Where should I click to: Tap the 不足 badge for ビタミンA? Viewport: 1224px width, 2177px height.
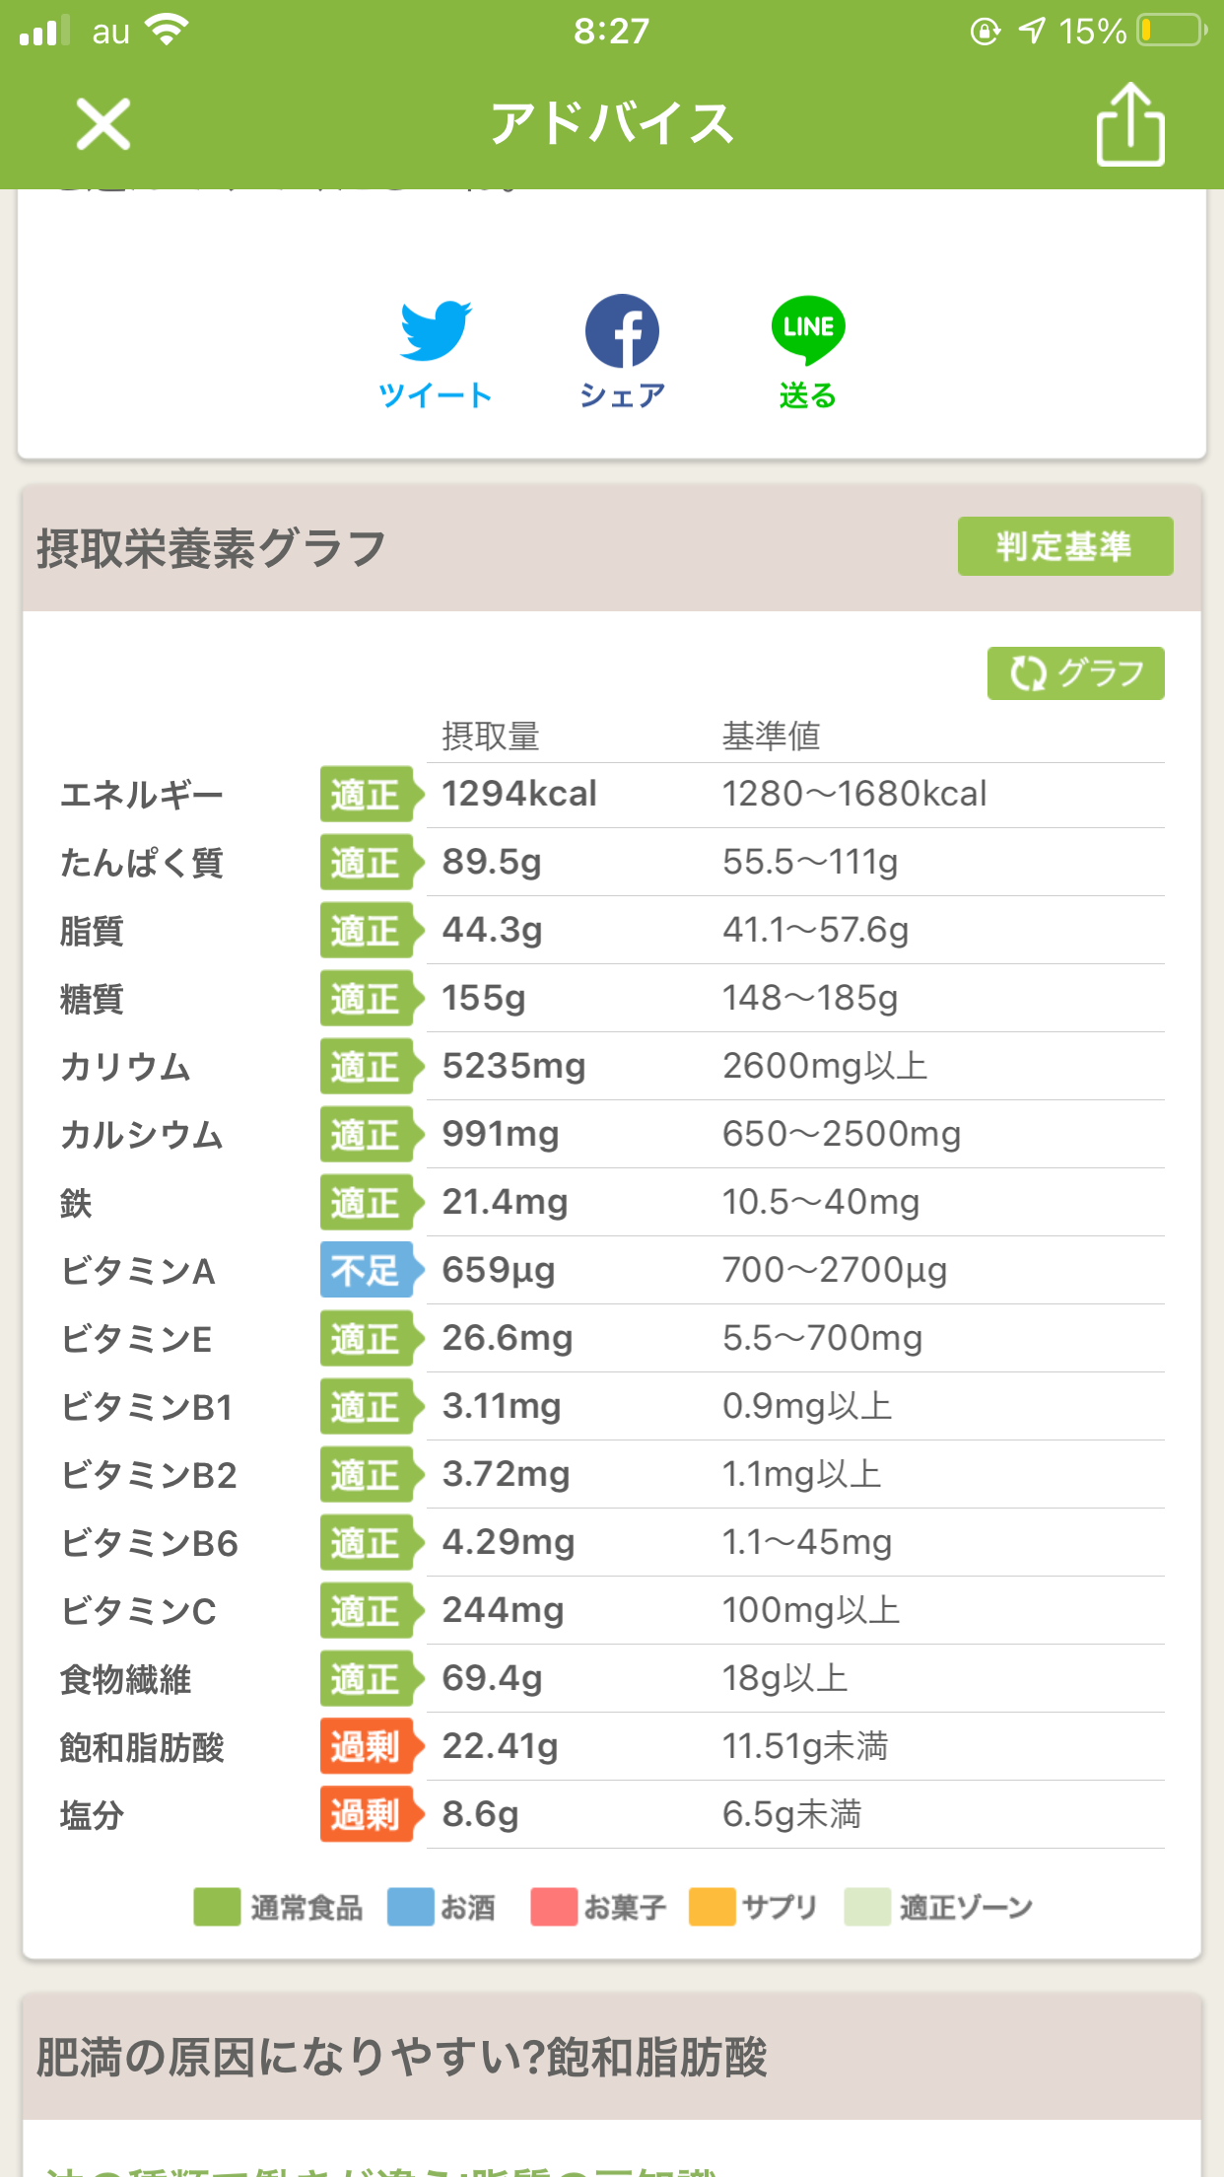coord(371,1270)
